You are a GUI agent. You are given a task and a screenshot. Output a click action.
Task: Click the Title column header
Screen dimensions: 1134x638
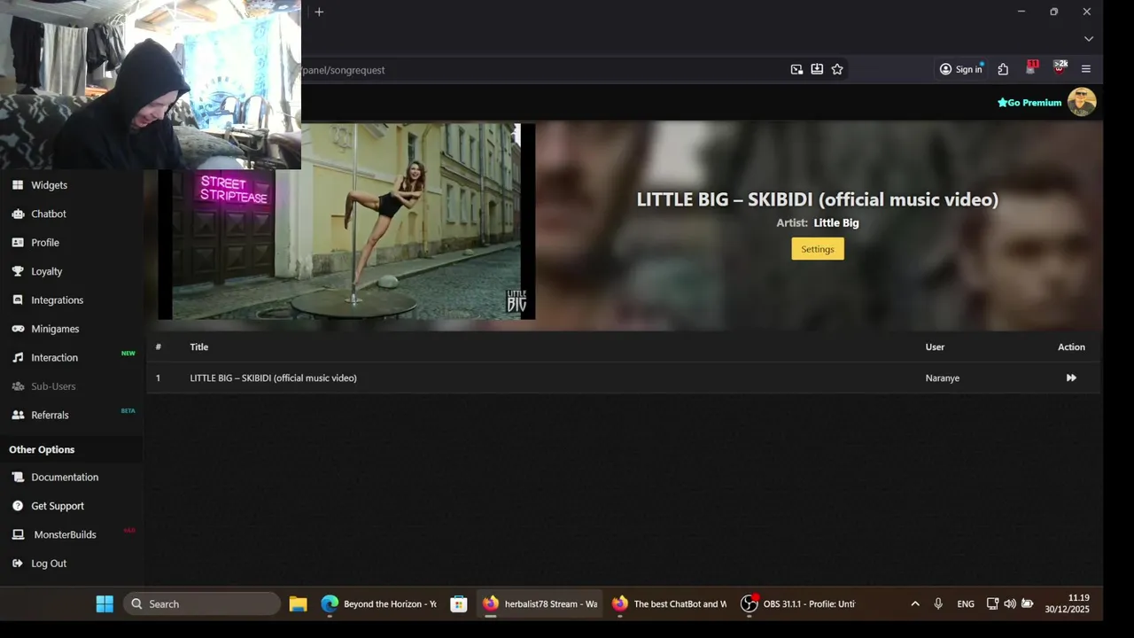pyautogui.click(x=198, y=346)
